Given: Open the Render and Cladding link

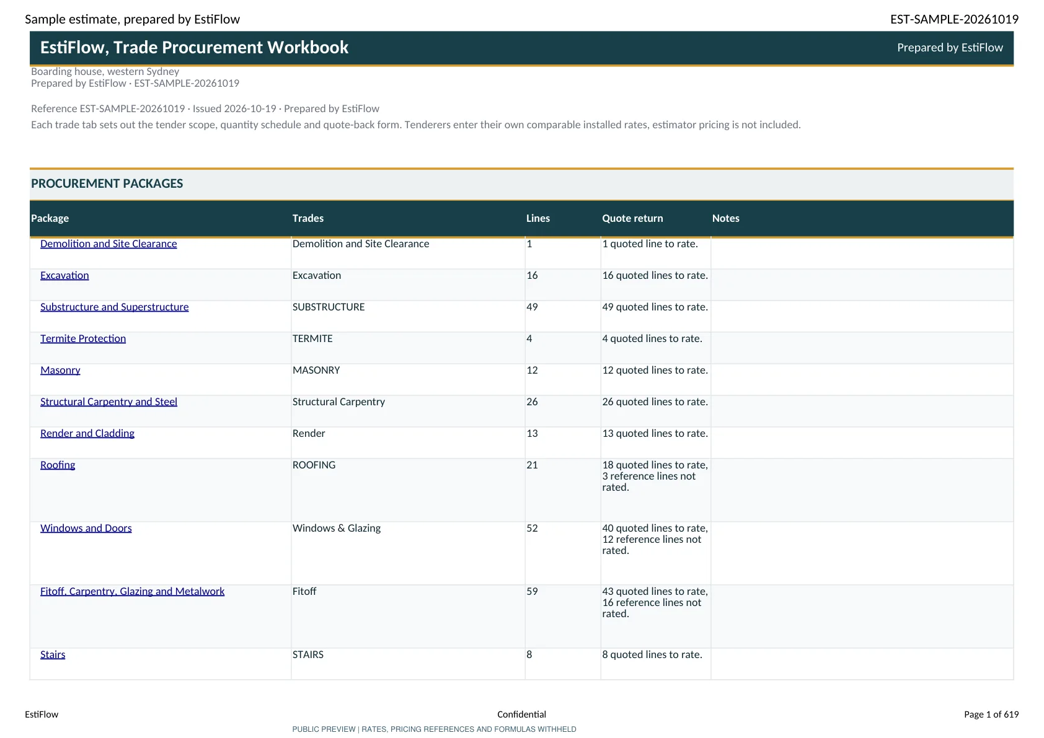Looking at the screenshot, I should point(87,433).
